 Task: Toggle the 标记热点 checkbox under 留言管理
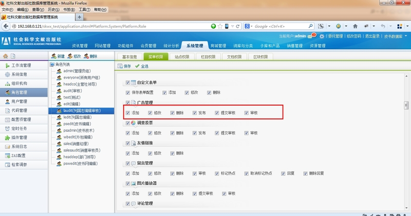217,173
